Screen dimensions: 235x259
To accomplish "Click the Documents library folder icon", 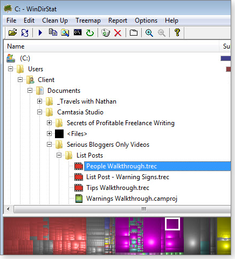I will (x=40, y=91).
